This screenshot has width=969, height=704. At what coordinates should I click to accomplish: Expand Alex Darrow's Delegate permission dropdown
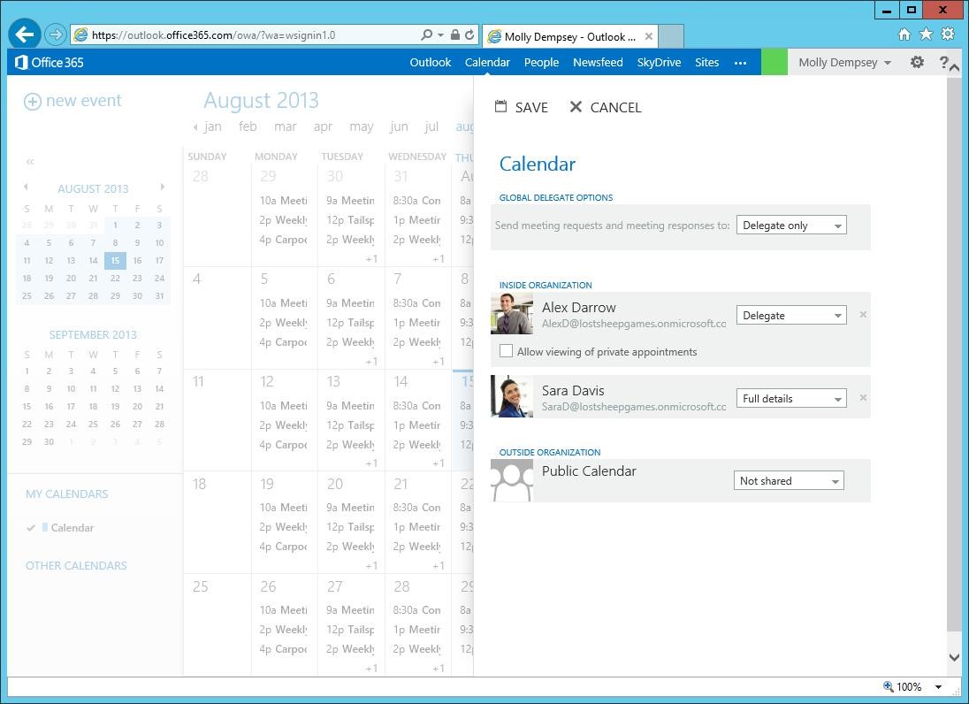pyautogui.click(x=791, y=316)
